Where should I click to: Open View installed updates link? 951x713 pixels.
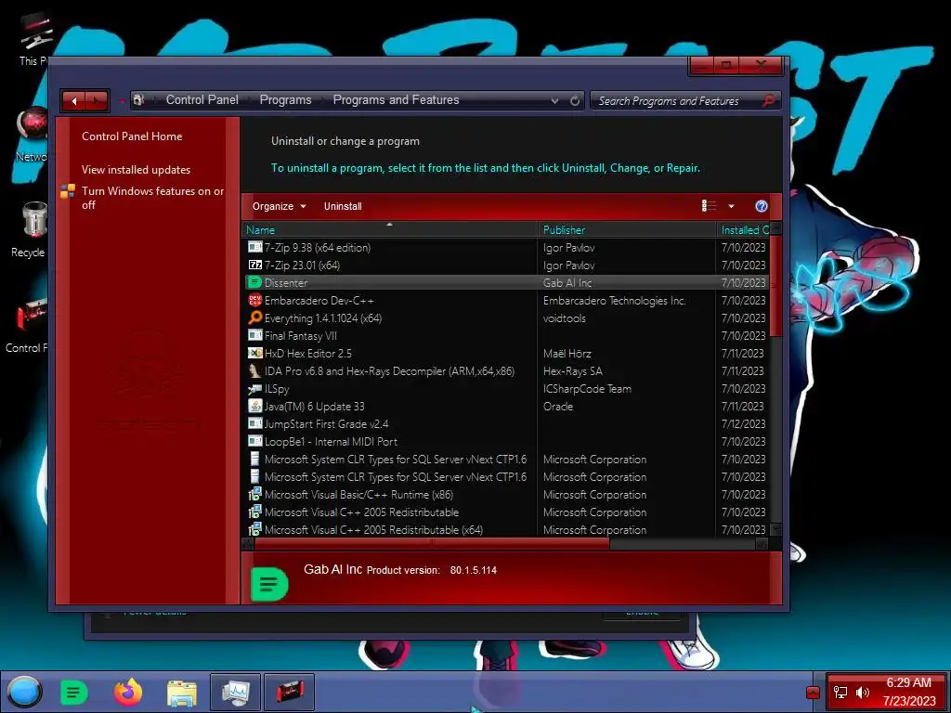136,170
